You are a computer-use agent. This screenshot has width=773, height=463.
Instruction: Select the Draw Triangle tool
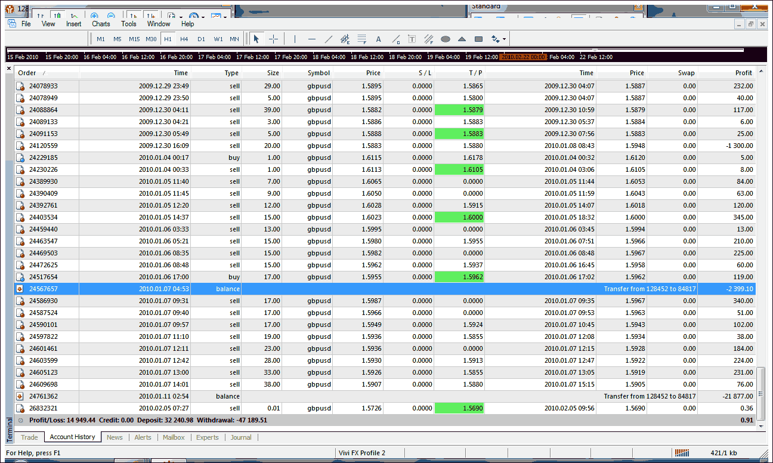(x=462, y=39)
